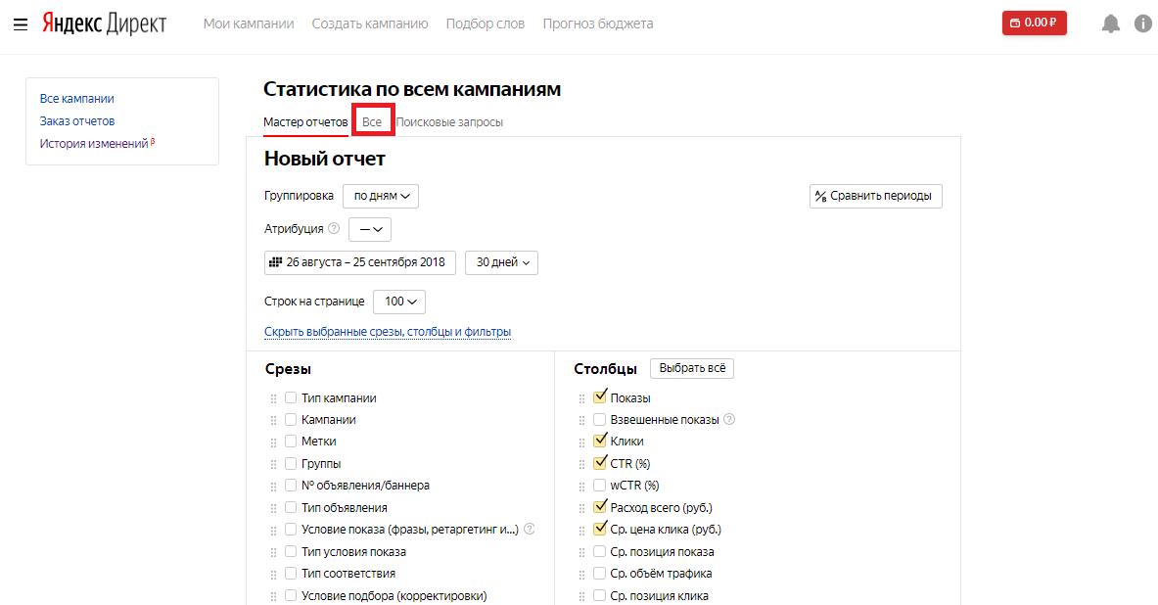Open Создать кампанию menu item
1158x605 pixels.
click(370, 23)
